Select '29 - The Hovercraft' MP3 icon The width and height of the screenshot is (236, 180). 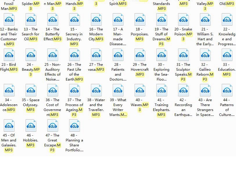140,55
